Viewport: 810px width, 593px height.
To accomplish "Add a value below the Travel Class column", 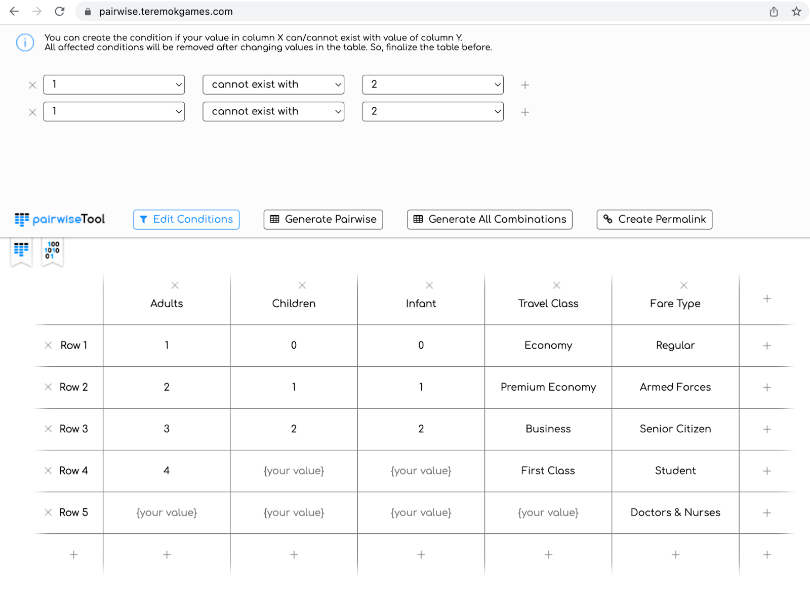I will pyautogui.click(x=548, y=555).
